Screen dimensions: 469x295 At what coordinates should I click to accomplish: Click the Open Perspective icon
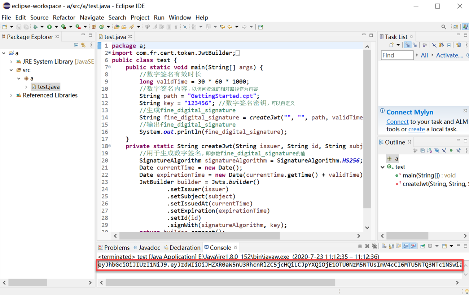(x=456, y=27)
